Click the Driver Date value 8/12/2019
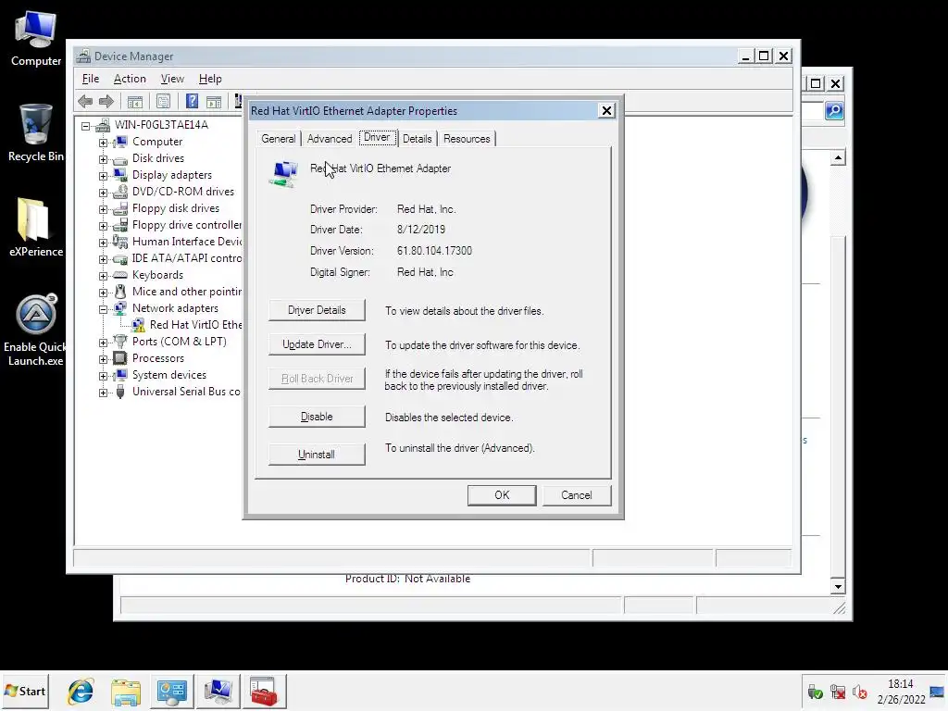The width and height of the screenshot is (948, 711). 421,230
